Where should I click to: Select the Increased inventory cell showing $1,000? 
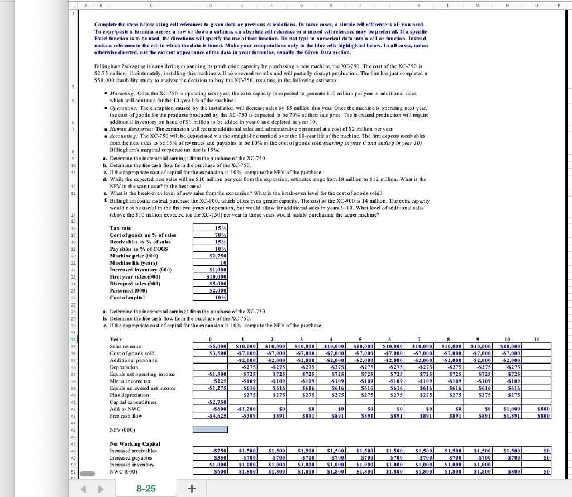click(x=210, y=270)
